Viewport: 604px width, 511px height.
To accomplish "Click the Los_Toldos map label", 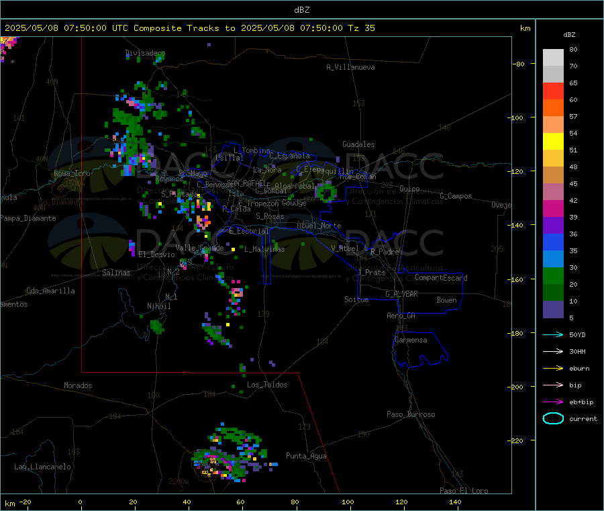I will [x=267, y=385].
